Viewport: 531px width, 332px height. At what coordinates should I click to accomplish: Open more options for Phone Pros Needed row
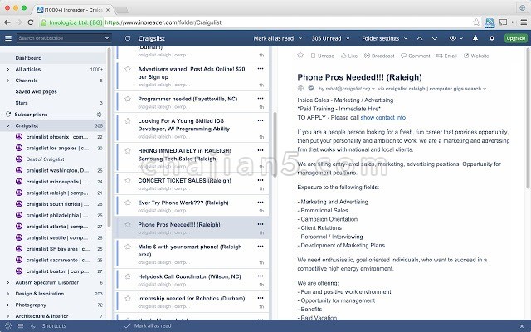[x=261, y=224]
